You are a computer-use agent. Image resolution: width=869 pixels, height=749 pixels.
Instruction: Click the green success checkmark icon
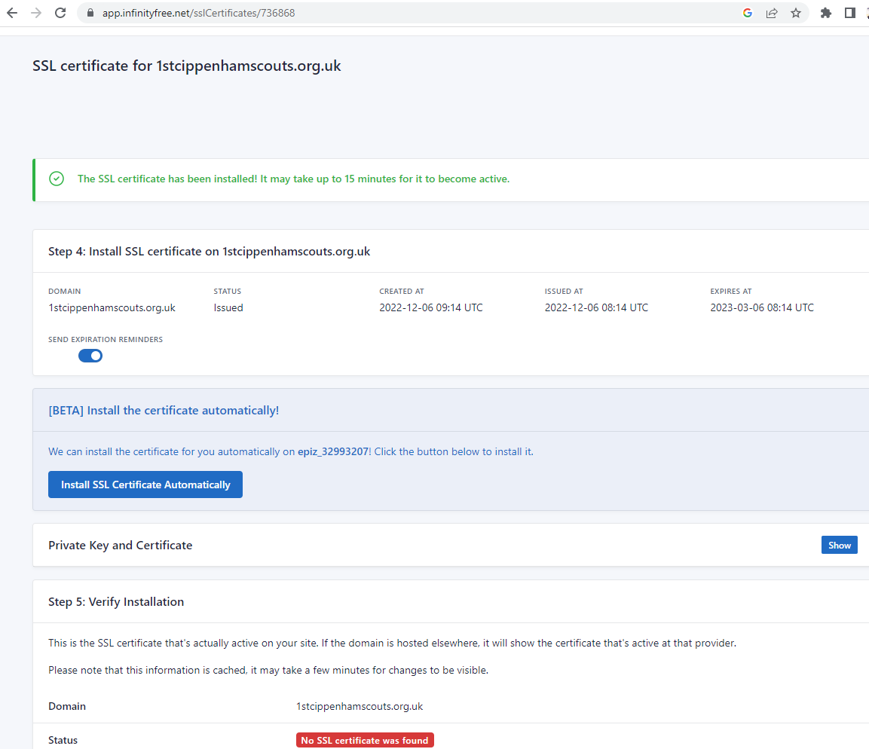[x=57, y=179]
